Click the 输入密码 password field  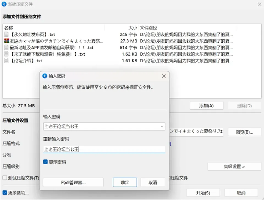tap(104, 126)
